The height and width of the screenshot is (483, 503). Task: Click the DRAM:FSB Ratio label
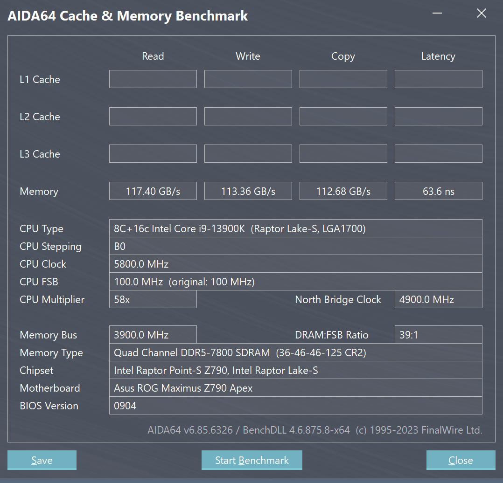(x=331, y=335)
